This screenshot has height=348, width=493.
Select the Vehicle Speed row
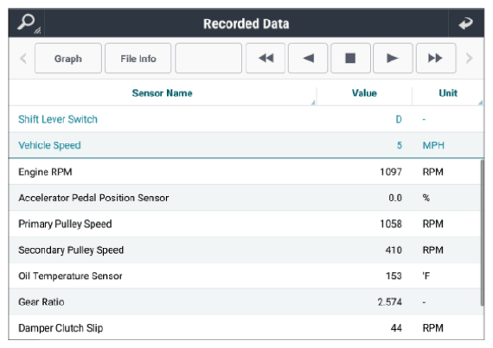(x=246, y=145)
